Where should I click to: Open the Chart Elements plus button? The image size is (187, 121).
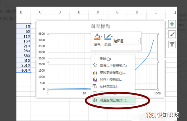point(172,24)
